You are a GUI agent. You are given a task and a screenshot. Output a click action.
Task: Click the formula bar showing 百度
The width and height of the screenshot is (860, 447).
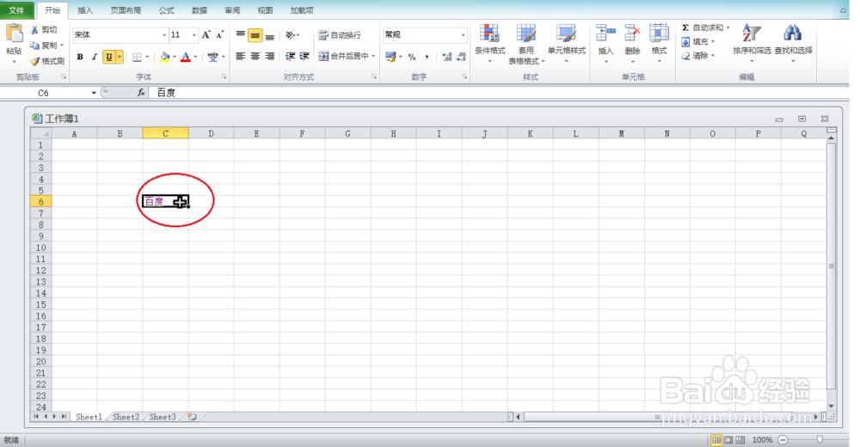(x=498, y=93)
